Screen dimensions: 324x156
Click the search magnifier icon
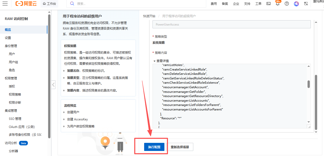click(72, 4)
